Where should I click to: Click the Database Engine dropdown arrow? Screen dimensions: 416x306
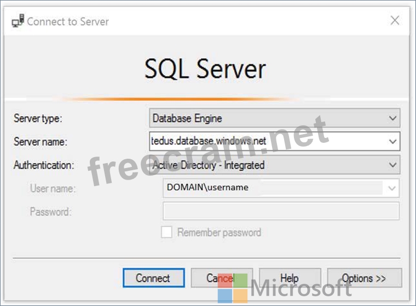coord(392,118)
